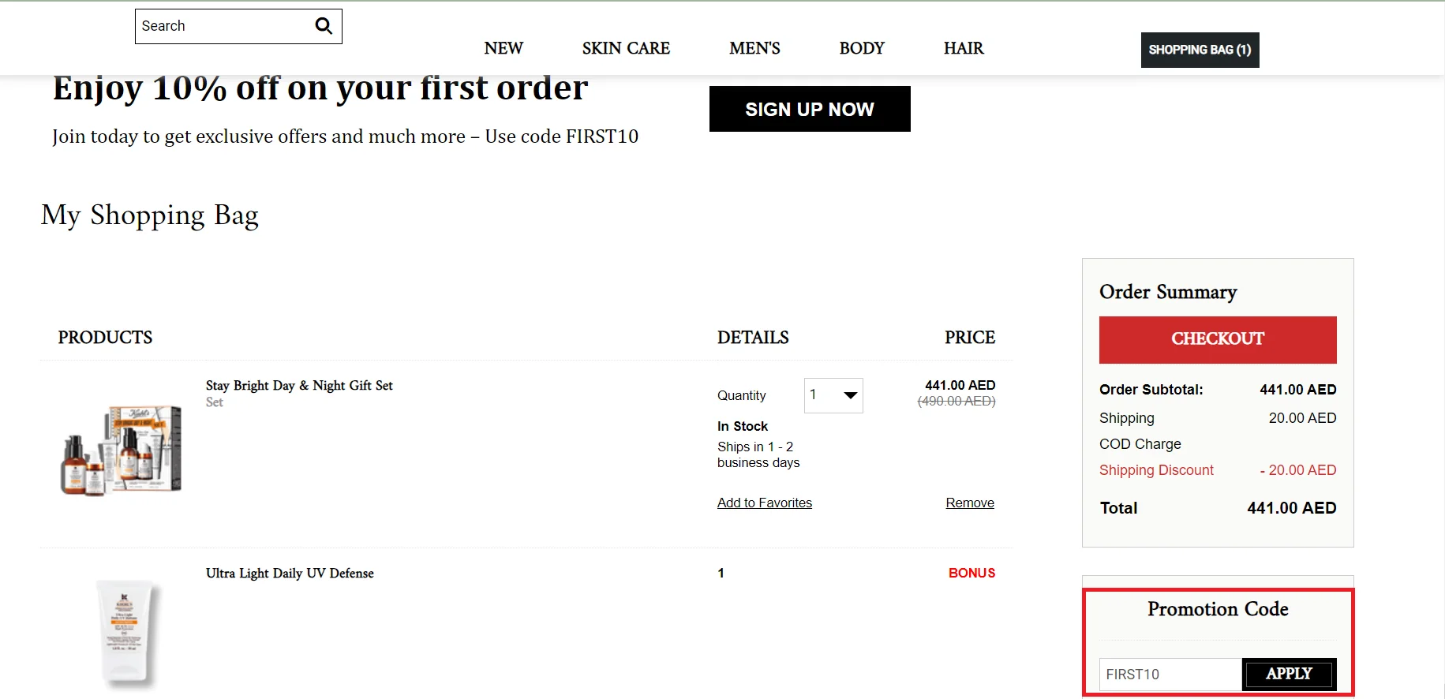This screenshot has height=699, width=1445.
Task: Open the Ultra Light Daily UV Defense product
Action: click(x=289, y=573)
